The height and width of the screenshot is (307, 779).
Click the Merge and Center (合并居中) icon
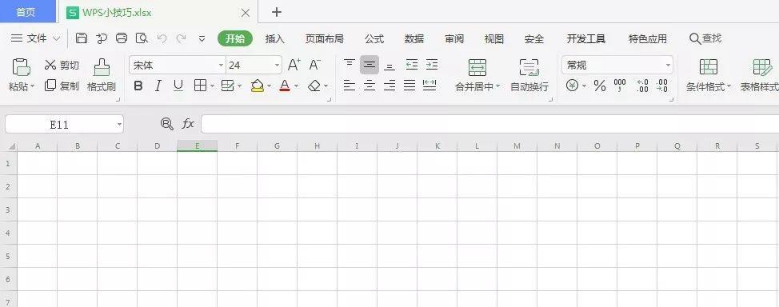pos(477,67)
